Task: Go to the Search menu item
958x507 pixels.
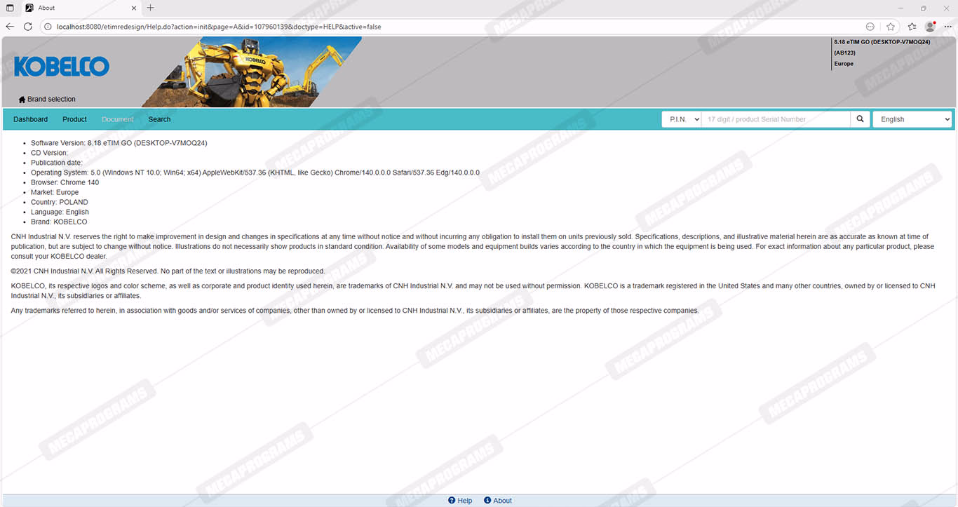Action: (x=159, y=119)
